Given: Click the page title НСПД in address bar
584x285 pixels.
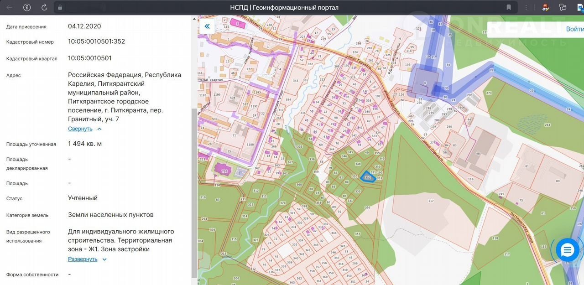Looking at the screenshot, I should (284, 7).
